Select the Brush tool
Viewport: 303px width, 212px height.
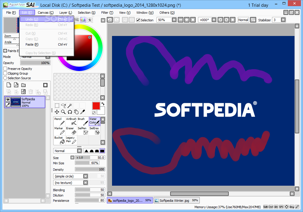[x=83, y=121]
